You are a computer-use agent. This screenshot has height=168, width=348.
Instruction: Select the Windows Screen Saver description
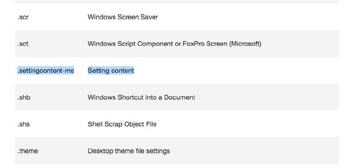click(123, 17)
